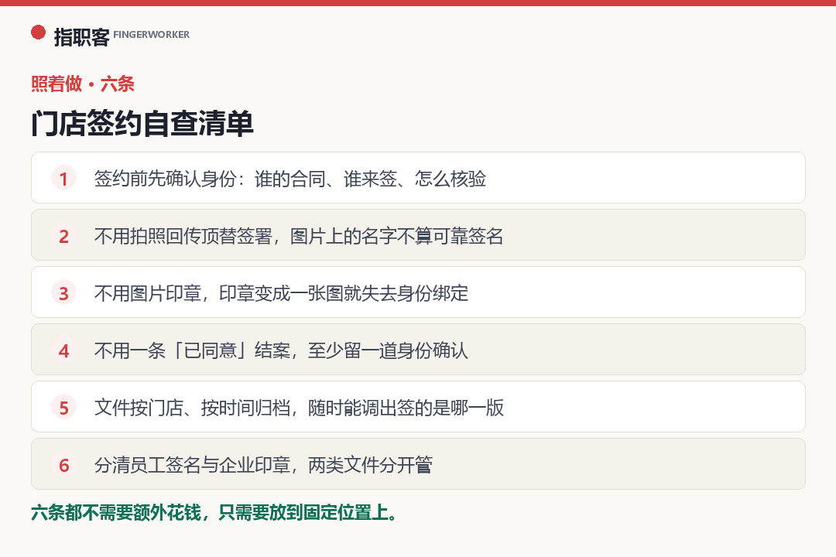Select the item text 文件按门店、按时间归档
The image size is (836, 557).
(192, 407)
